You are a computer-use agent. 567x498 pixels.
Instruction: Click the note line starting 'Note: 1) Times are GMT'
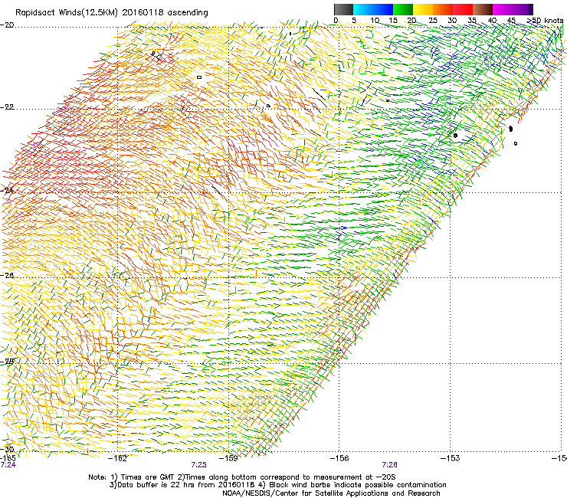point(242,477)
